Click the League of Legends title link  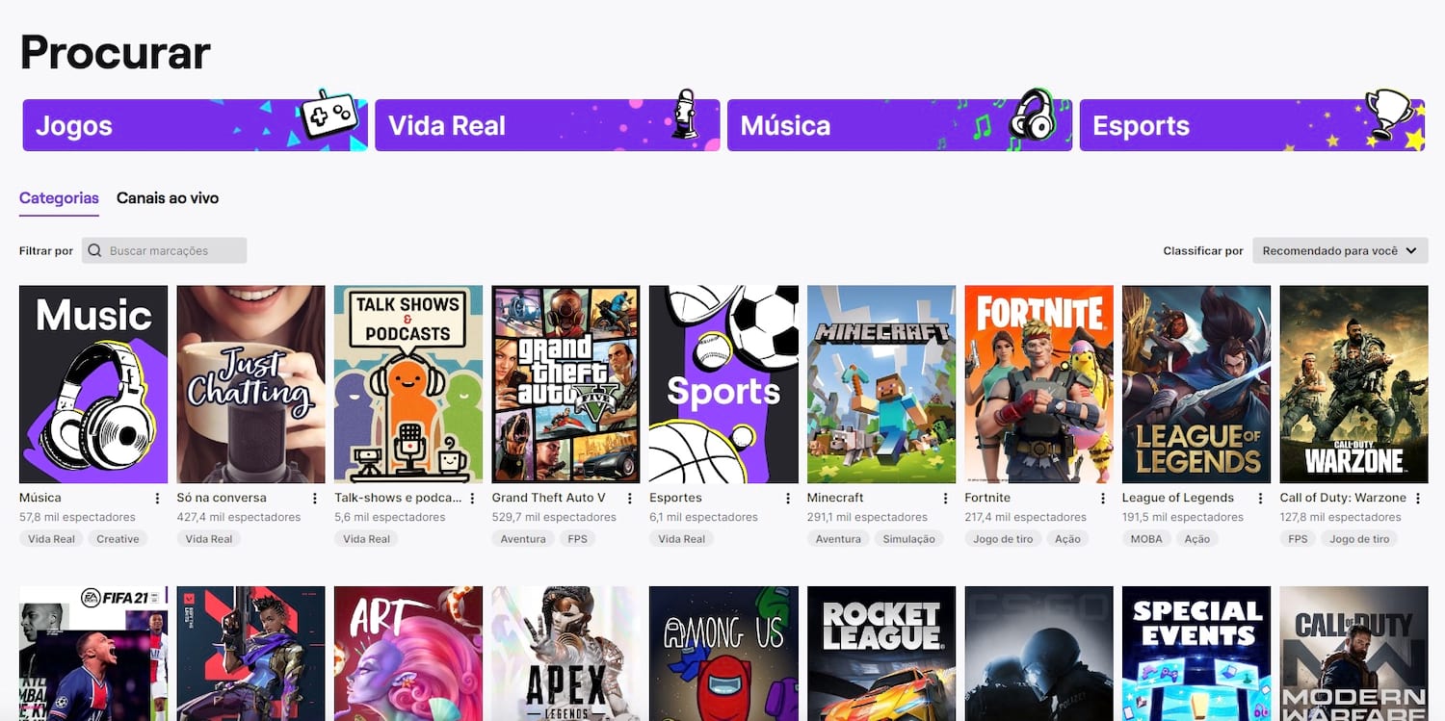pos(1178,498)
